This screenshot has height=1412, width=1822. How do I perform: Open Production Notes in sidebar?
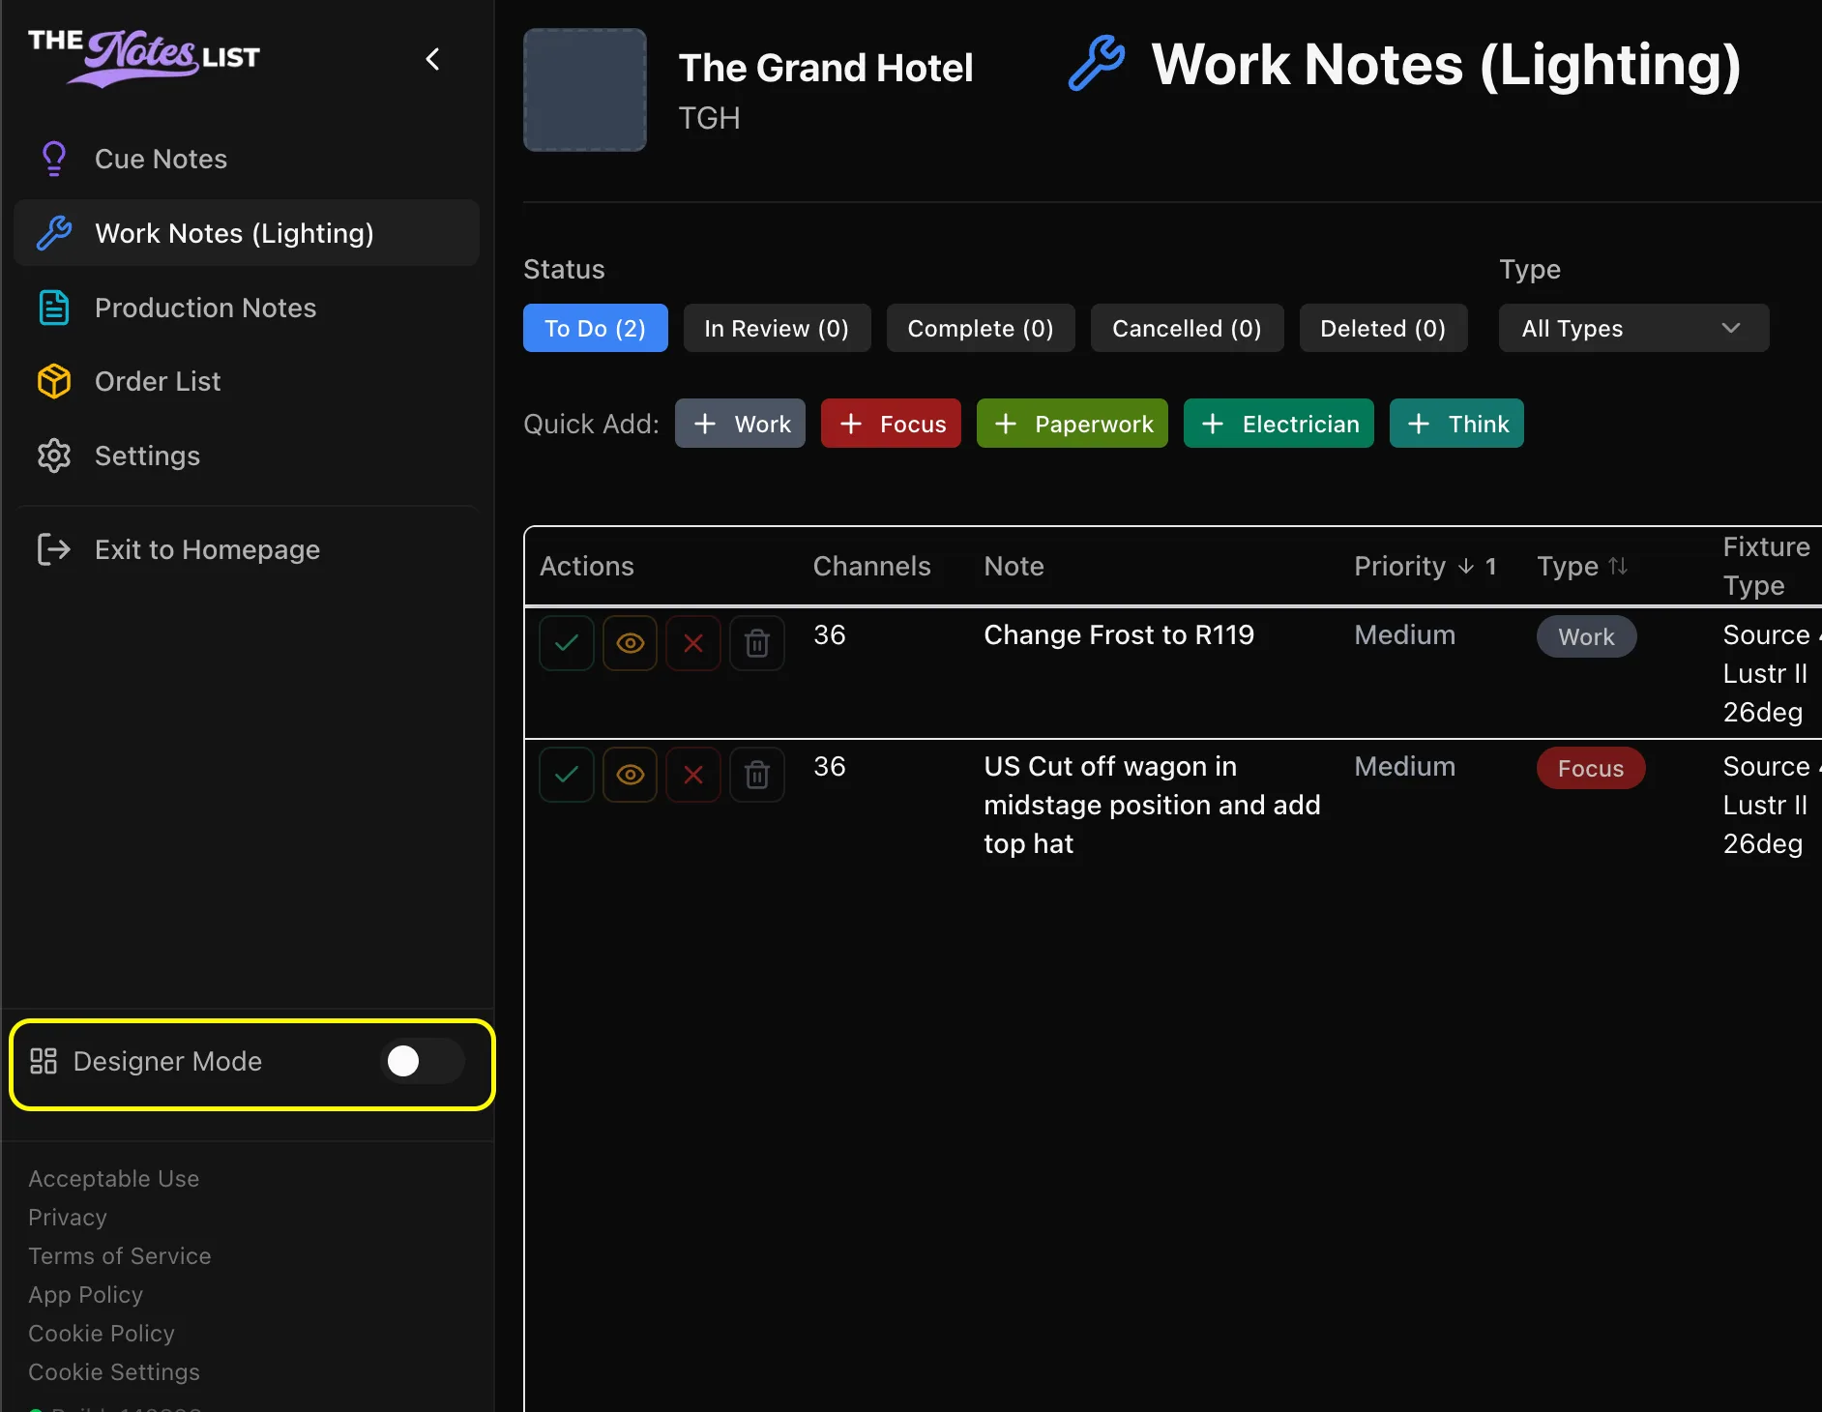[x=247, y=308]
